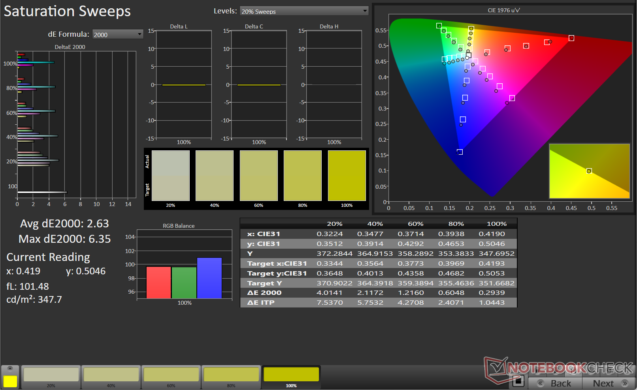Click the Next button
The width and height of the screenshot is (637, 390).
point(609,383)
